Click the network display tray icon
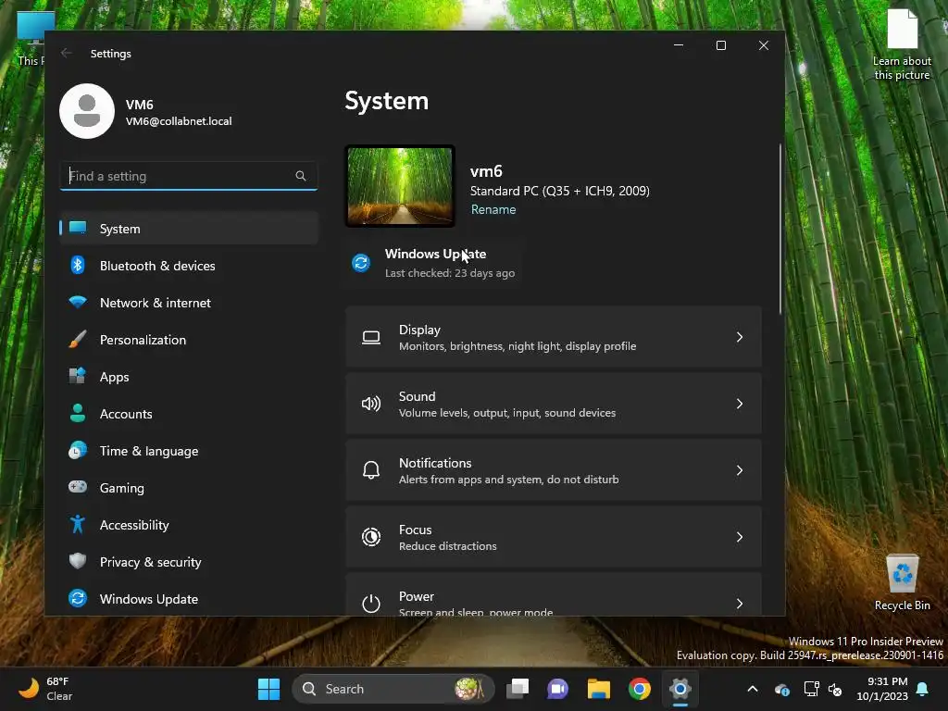This screenshot has width=948, height=711. 811,689
